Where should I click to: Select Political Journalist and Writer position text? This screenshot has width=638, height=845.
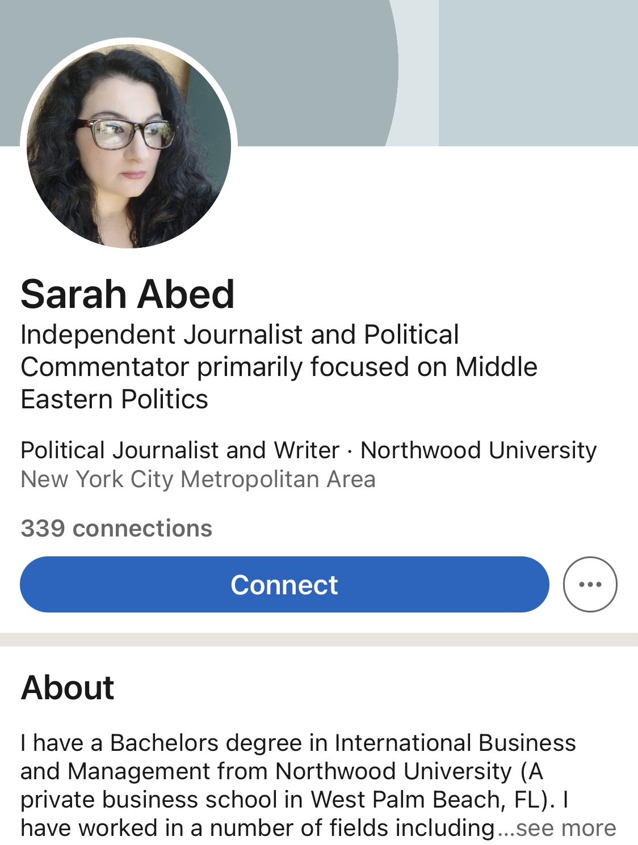179,450
